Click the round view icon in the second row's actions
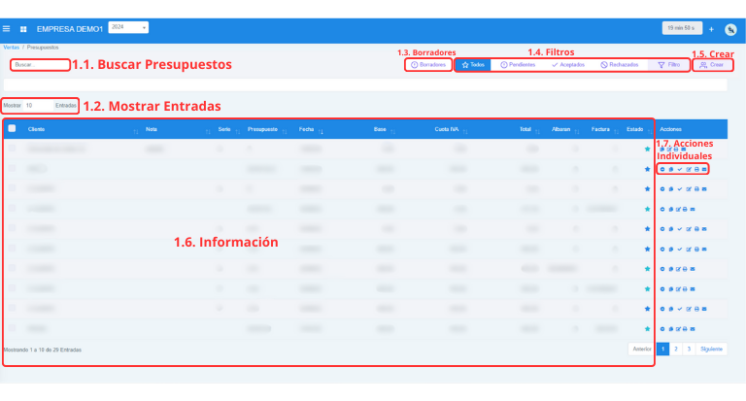This screenshot has width=746, height=401. tap(662, 169)
